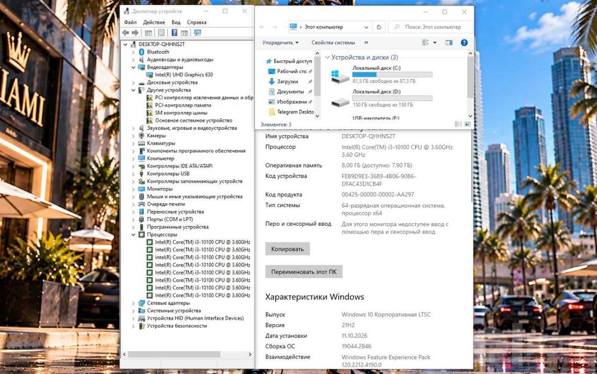This screenshot has height=374, width=597.
Task: Click the Intel(R) UHD Graphics 630 adapter icon
Action: pos(150,75)
